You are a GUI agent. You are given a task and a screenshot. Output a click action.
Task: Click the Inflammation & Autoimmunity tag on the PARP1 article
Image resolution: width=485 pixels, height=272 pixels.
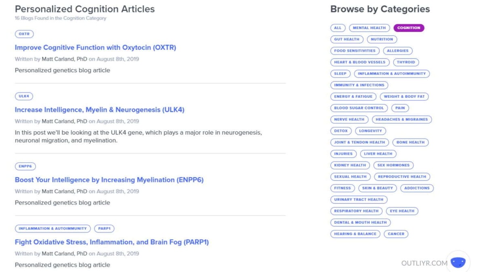53,228
